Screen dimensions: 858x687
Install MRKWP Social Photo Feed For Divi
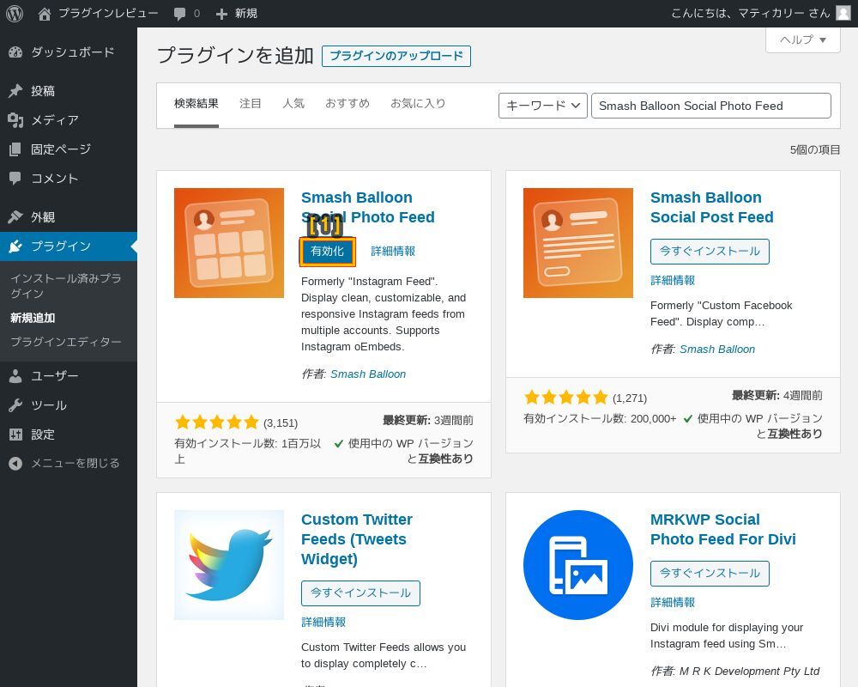[x=710, y=574]
